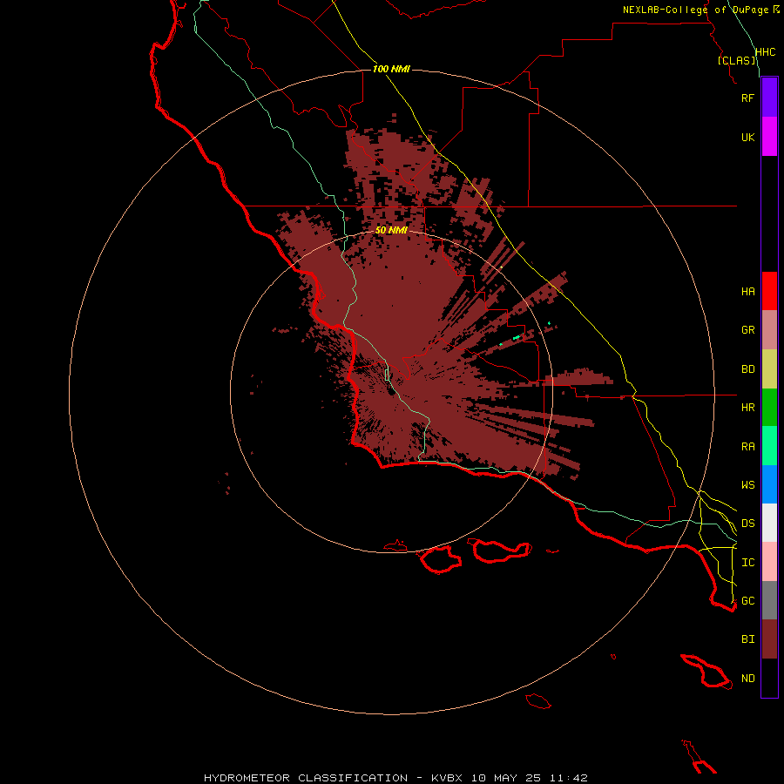The height and width of the screenshot is (784, 784).
Task: Select the BD yellow legend swatch
Action: click(769, 368)
